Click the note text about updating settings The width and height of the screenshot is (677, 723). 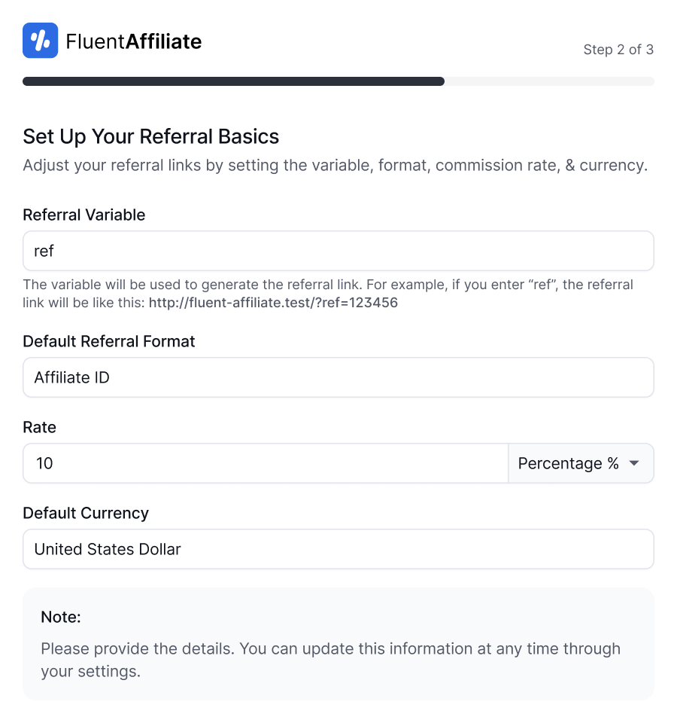point(330,659)
